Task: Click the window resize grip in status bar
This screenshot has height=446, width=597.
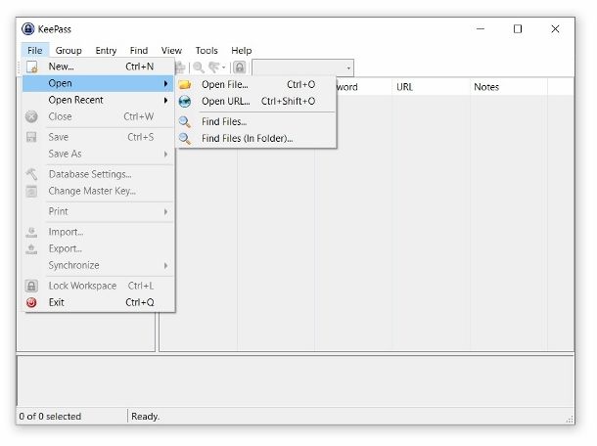Action: (x=570, y=420)
